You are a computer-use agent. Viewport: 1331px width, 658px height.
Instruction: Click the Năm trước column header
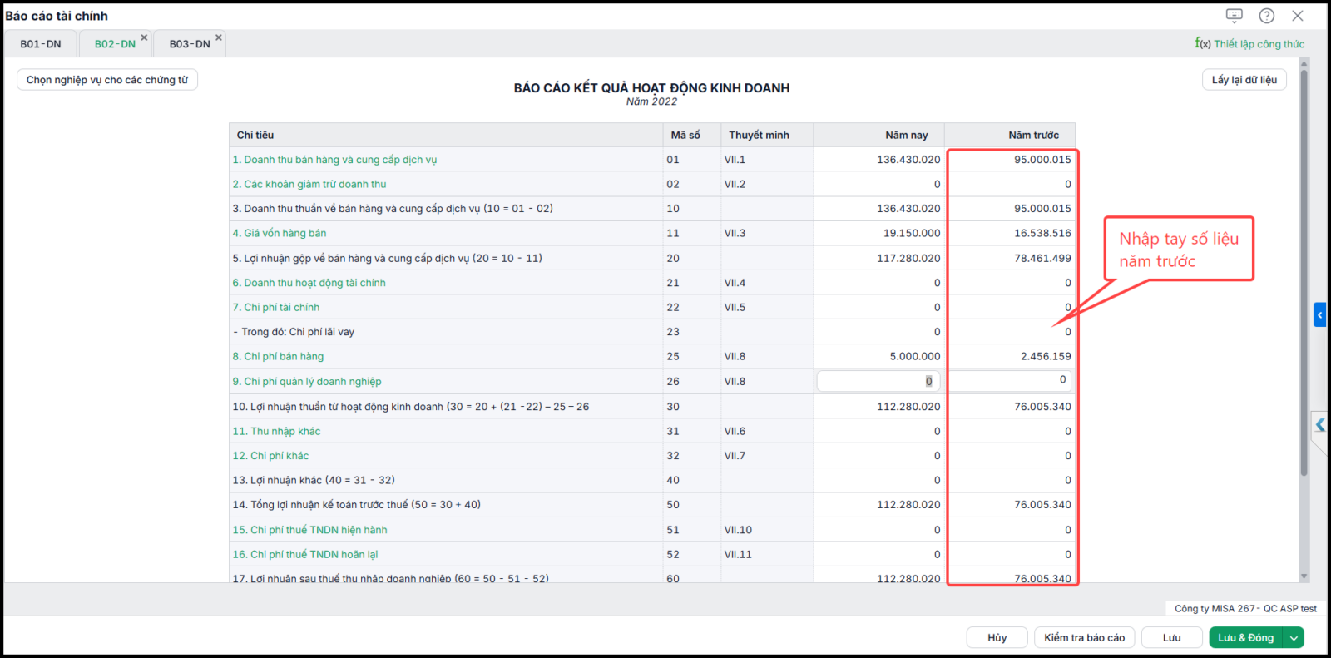click(x=1010, y=135)
